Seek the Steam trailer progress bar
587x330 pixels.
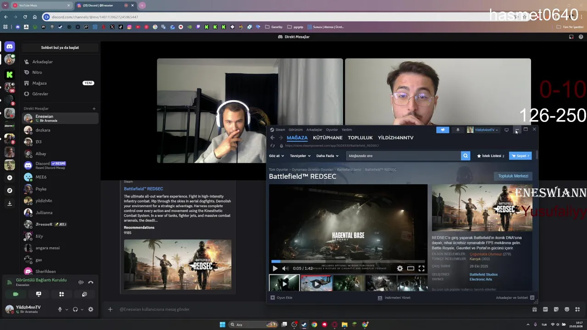pos(348,262)
